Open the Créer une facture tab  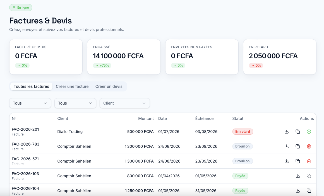(x=72, y=86)
